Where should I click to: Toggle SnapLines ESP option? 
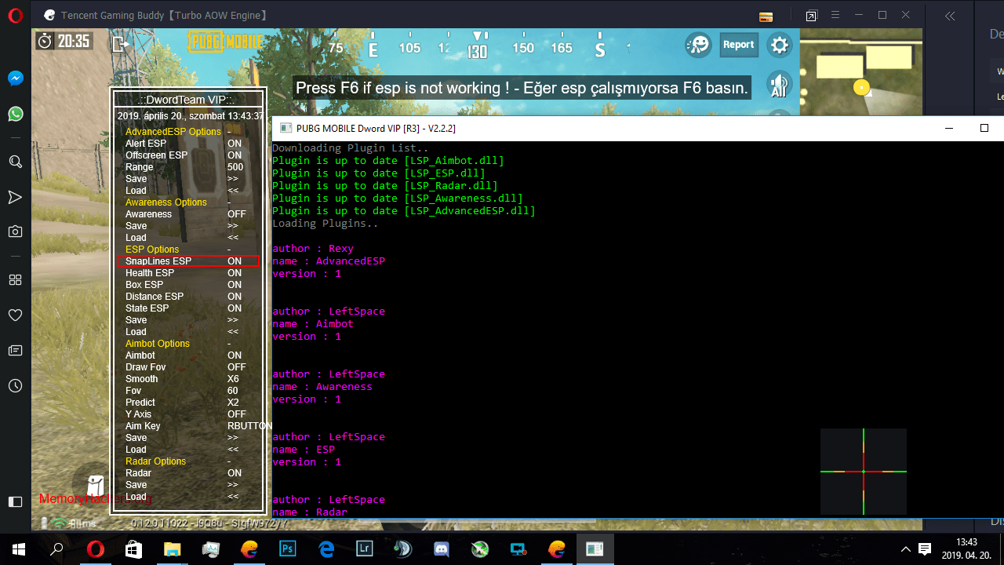coord(189,261)
